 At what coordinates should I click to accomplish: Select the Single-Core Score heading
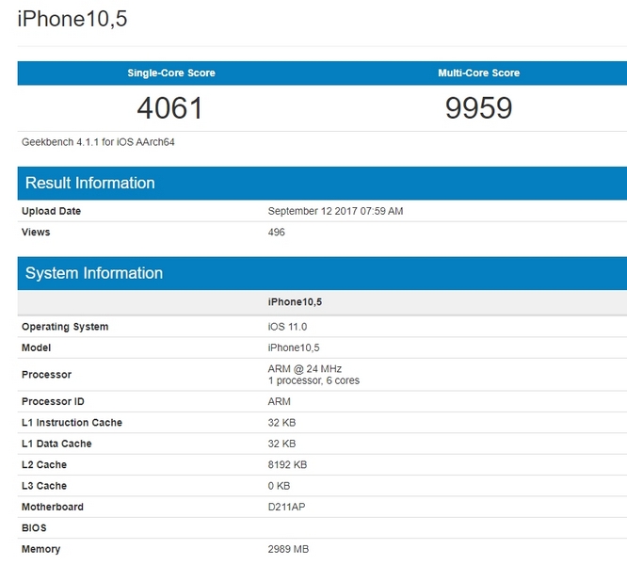tap(171, 73)
